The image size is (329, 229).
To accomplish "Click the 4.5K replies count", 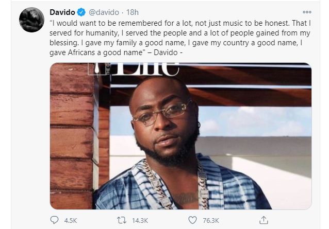I will (71, 221).
